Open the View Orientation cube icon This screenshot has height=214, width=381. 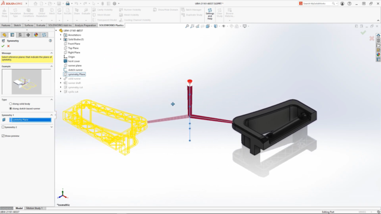pyautogui.click(x=208, y=26)
